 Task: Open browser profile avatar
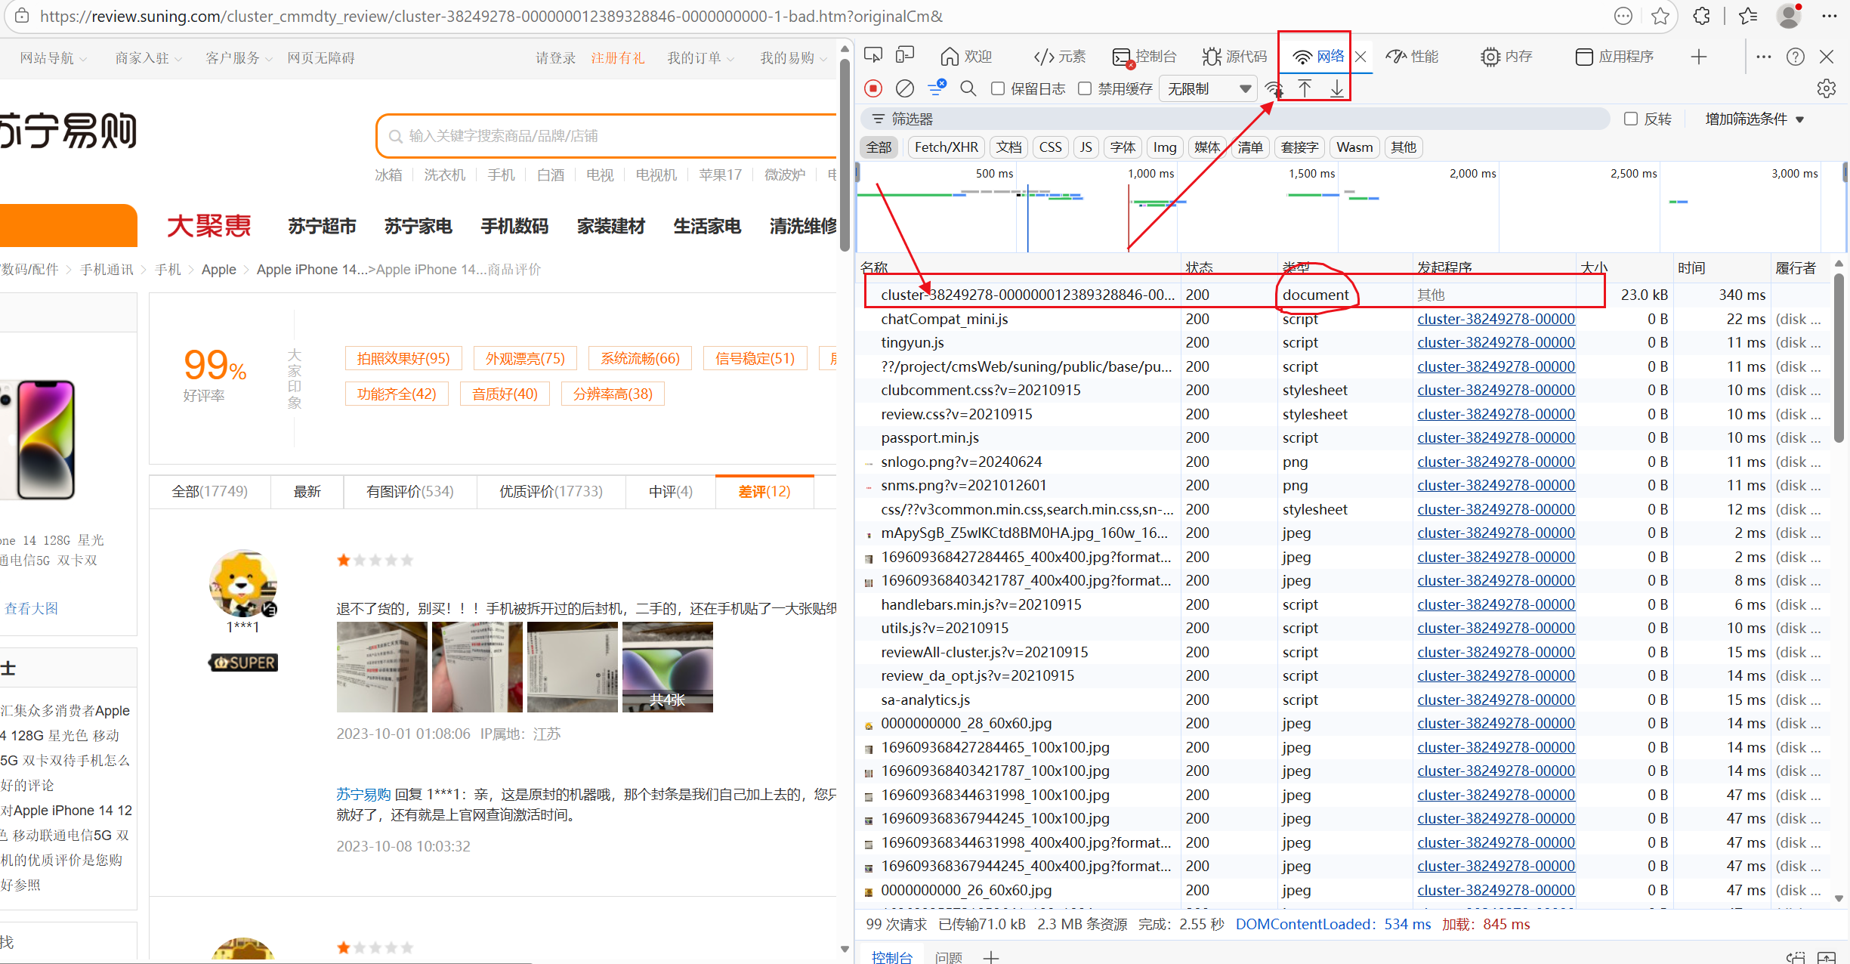1790,16
